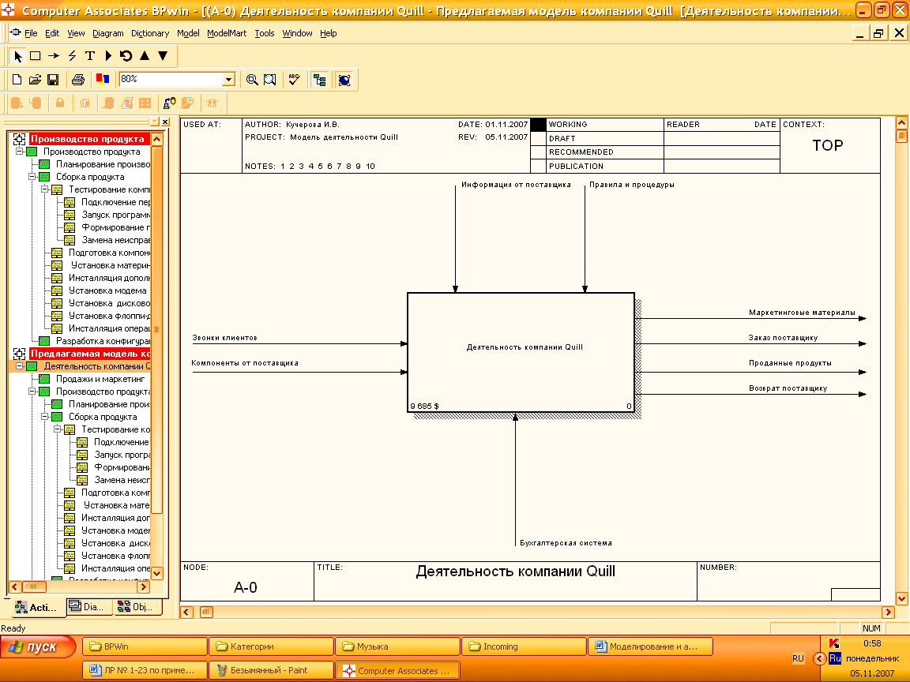Image resolution: width=910 pixels, height=682 pixels.
Task: Select Продажи и маркетинг in tree
Action: [x=100, y=379]
